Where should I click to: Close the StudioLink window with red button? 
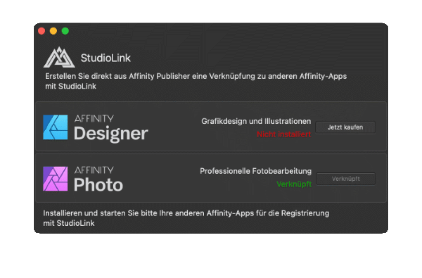pos(42,31)
